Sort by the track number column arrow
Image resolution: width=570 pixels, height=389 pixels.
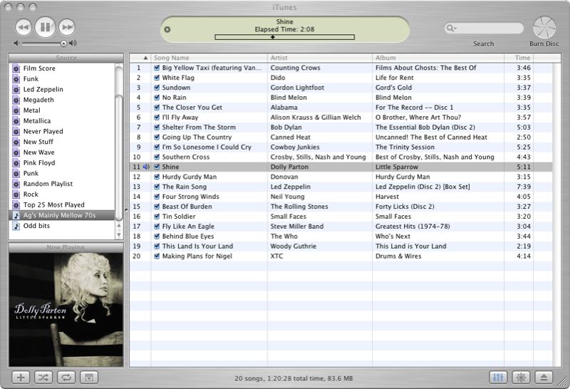[x=146, y=58]
